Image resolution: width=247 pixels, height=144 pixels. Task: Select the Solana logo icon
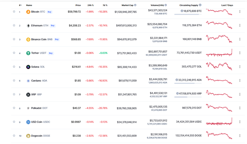click(28, 67)
